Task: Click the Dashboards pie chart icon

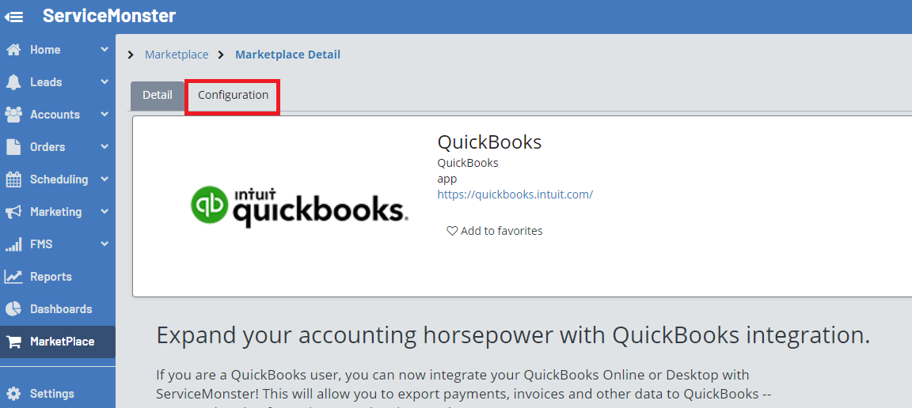Action: (x=13, y=309)
